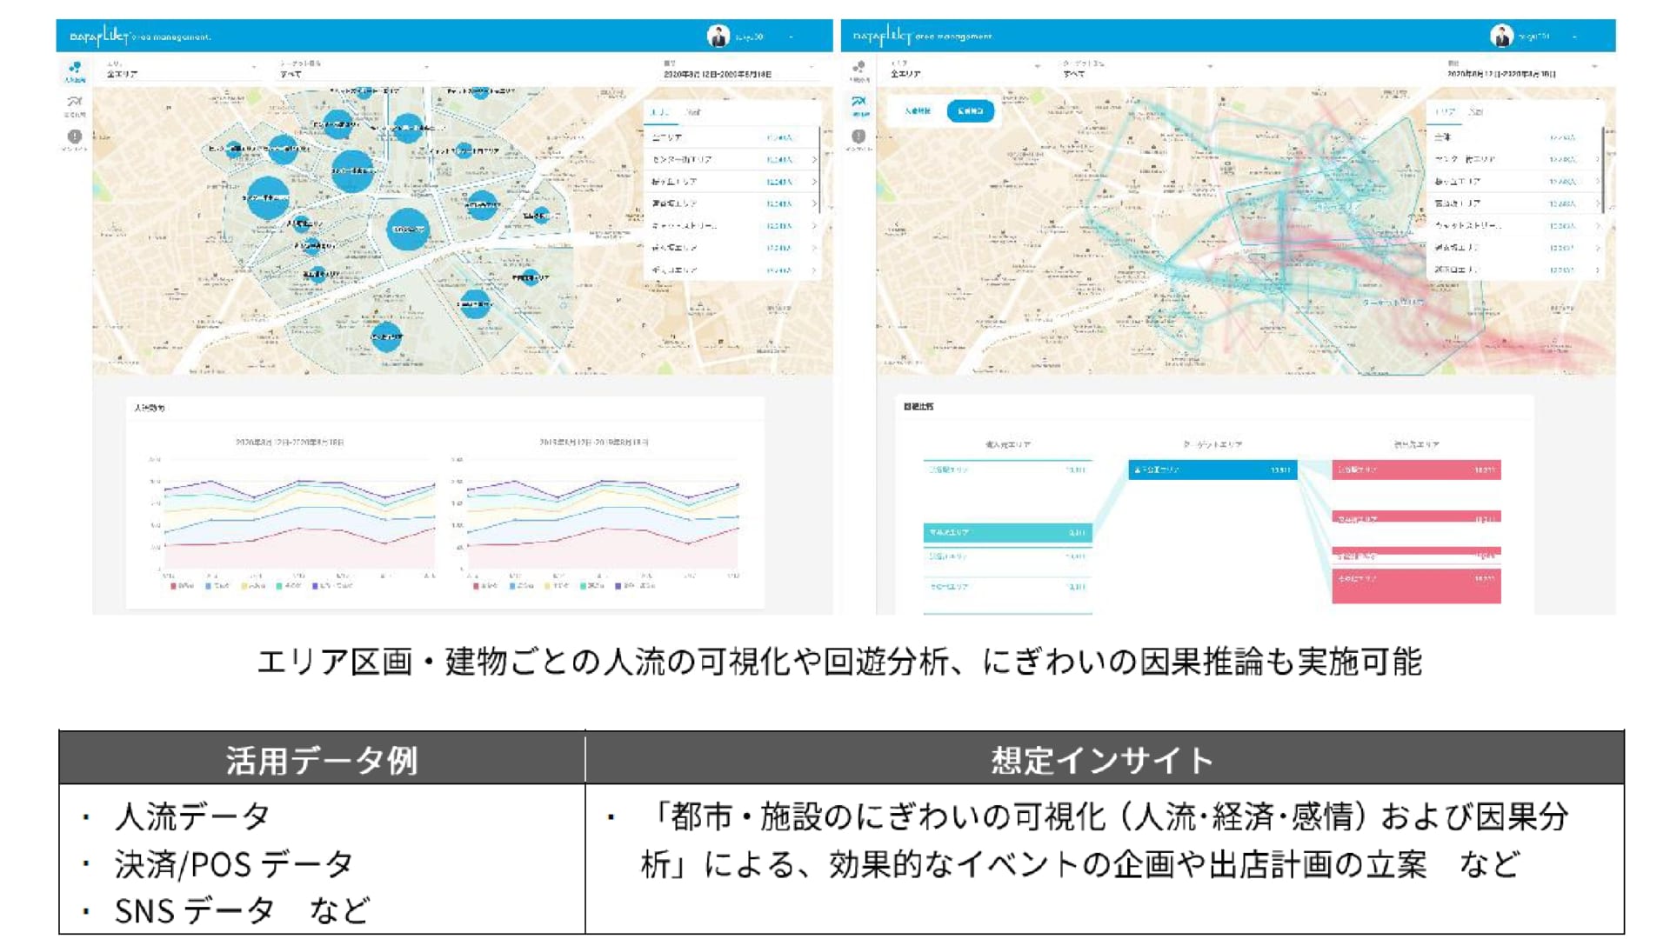Viewport: 1670px width, 939px height.
Task: Click the user avatar in the top bar
Action: click(x=718, y=36)
